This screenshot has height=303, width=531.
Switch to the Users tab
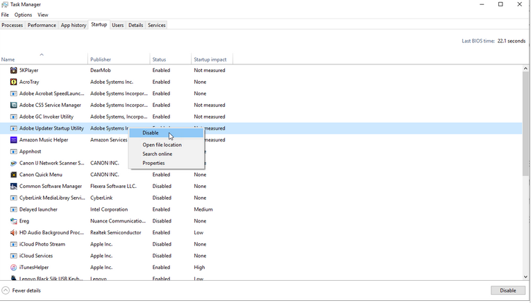coord(118,25)
